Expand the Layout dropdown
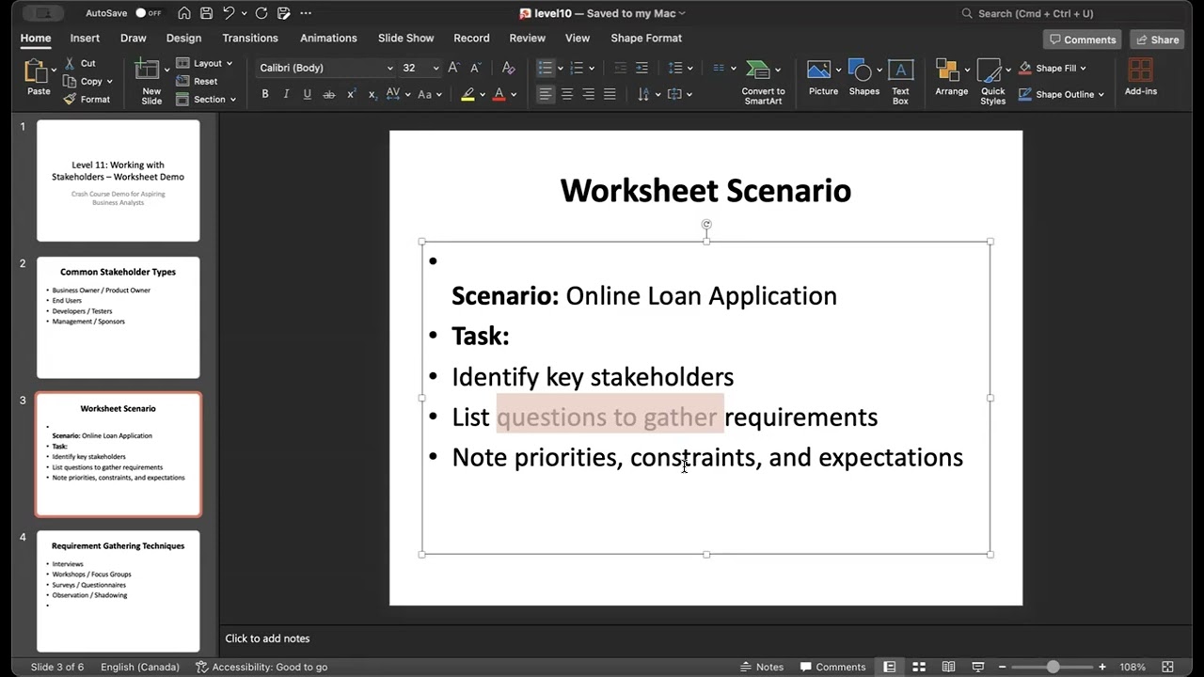The width and height of the screenshot is (1204, 677). point(205,63)
